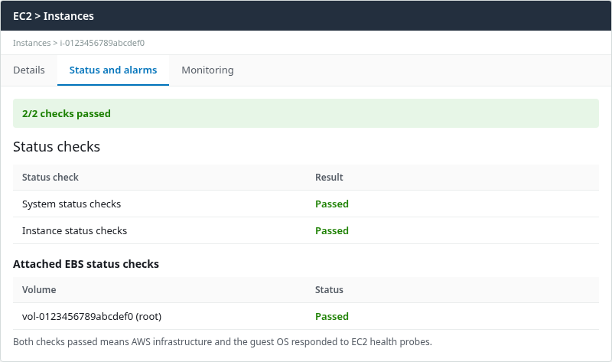Select the Instance status checks row label

[x=74, y=231]
